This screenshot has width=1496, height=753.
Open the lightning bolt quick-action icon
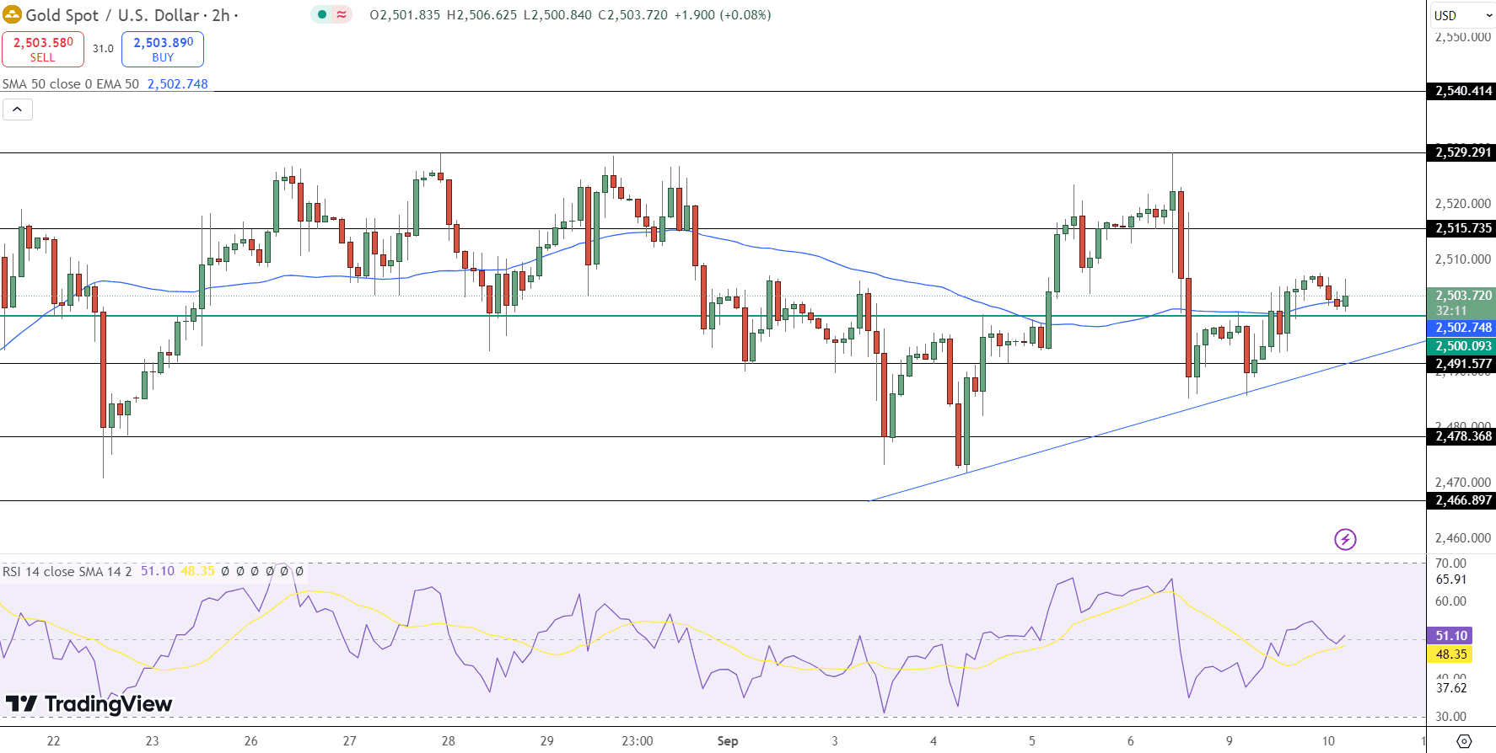tap(1345, 539)
